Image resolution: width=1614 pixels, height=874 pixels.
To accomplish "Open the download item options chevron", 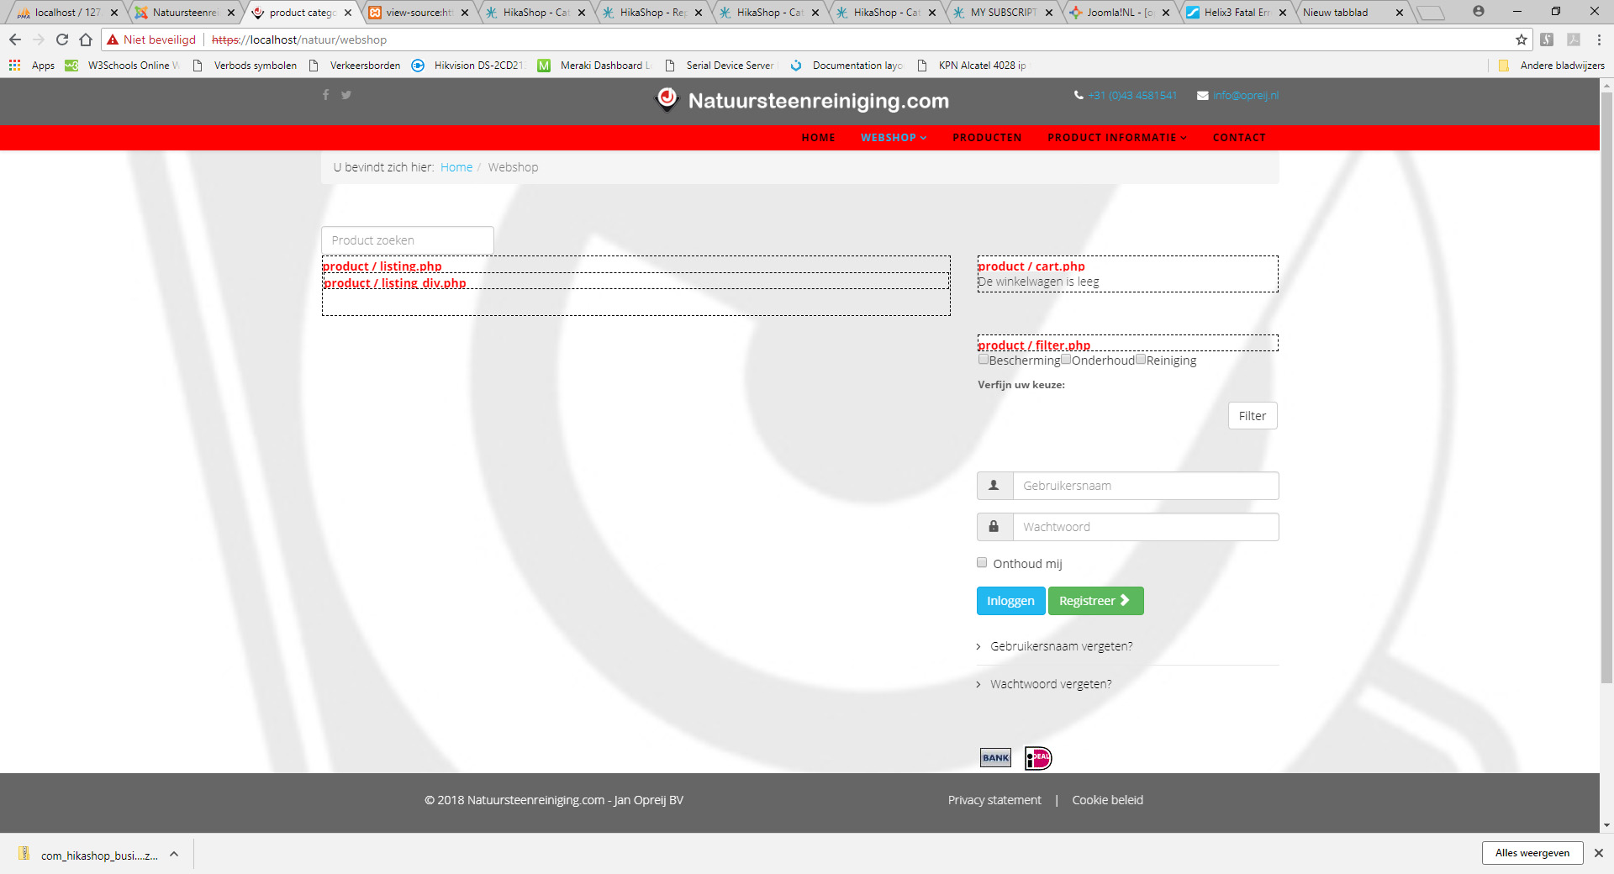I will (174, 854).
